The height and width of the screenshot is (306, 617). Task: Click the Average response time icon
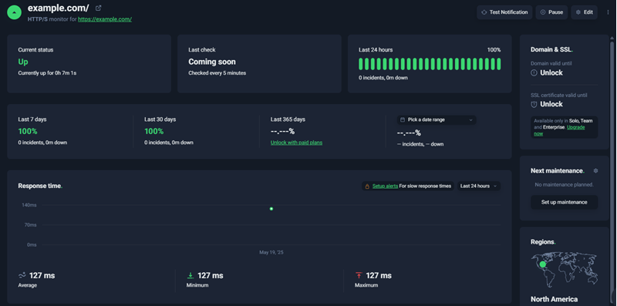(22, 275)
